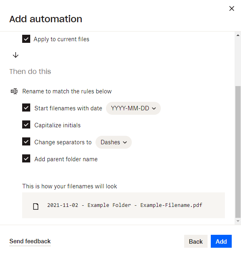The image size is (241, 255).
Task: Click the chevron beside Dashes
Action: [125, 143]
